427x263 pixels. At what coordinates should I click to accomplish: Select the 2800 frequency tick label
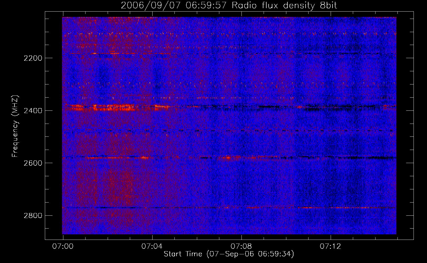(x=33, y=216)
